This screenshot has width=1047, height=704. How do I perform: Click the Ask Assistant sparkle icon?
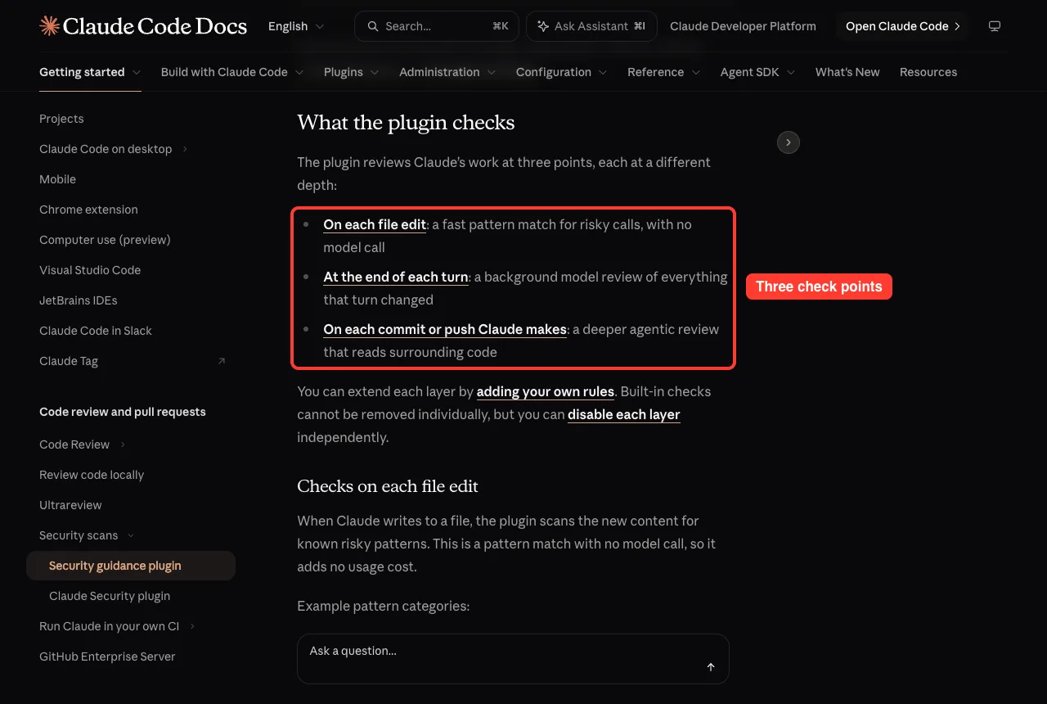click(542, 26)
